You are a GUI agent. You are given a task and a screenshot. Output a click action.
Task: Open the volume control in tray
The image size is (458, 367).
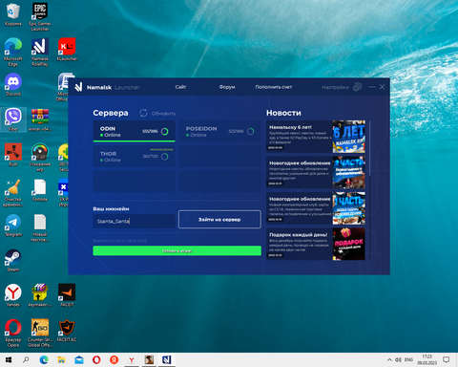click(x=398, y=360)
